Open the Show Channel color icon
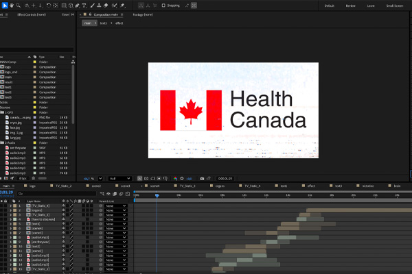Viewport: 412px width, 274px height. coord(175,179)
